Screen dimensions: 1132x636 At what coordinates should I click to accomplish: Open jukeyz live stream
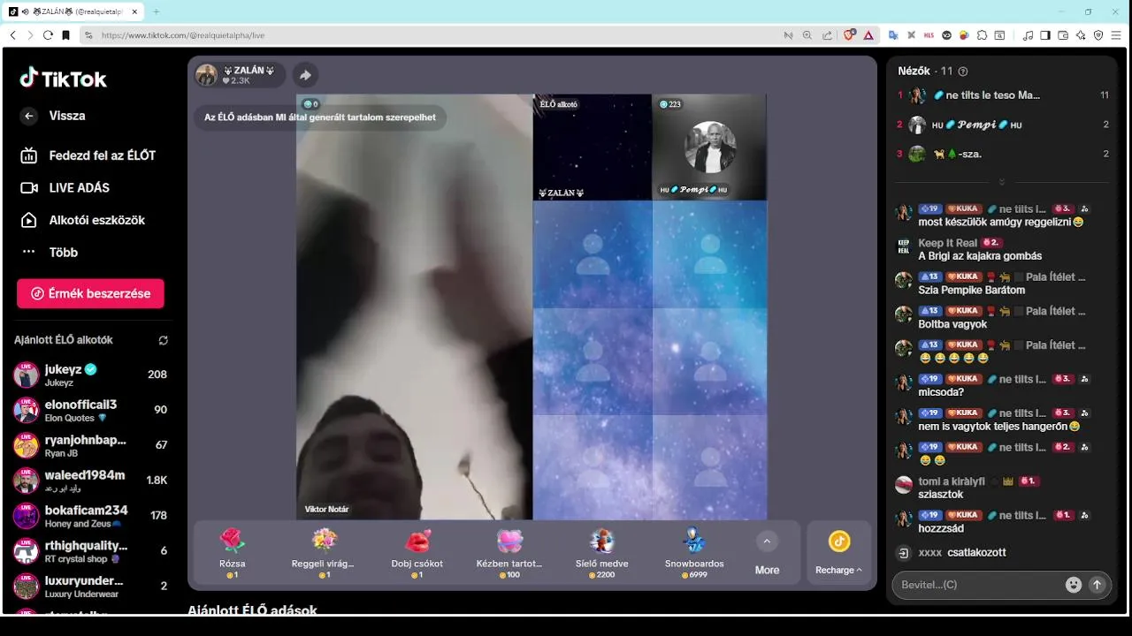pos(90,375)
